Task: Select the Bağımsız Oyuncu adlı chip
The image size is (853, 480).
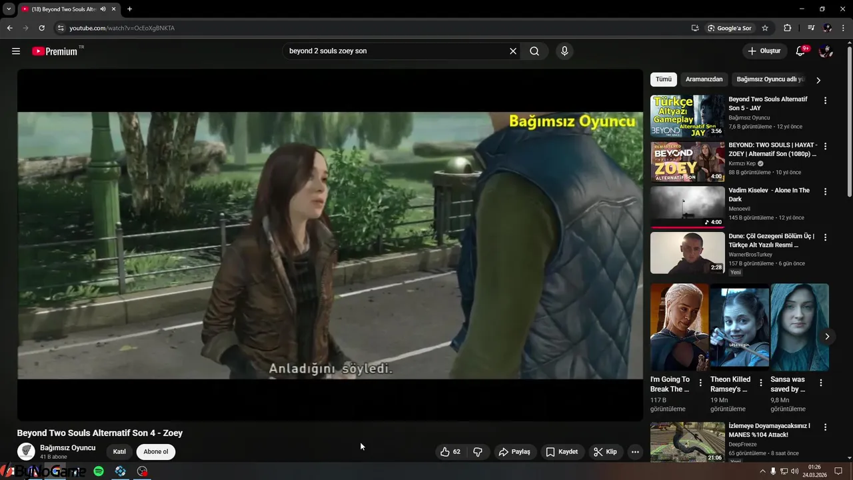Action: click(x=770, y=79)
